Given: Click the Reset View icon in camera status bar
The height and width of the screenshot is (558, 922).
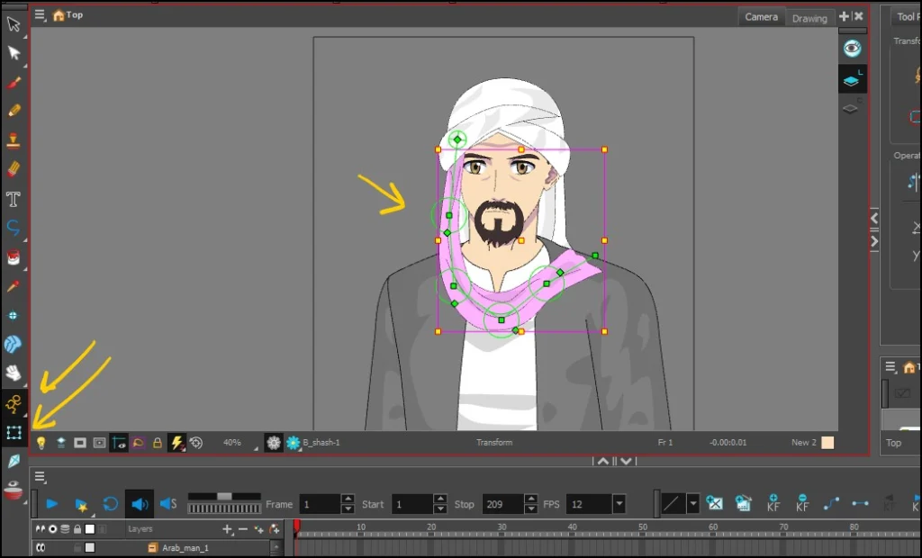Looking at the screenshot, I should click(x=196, y=442).
